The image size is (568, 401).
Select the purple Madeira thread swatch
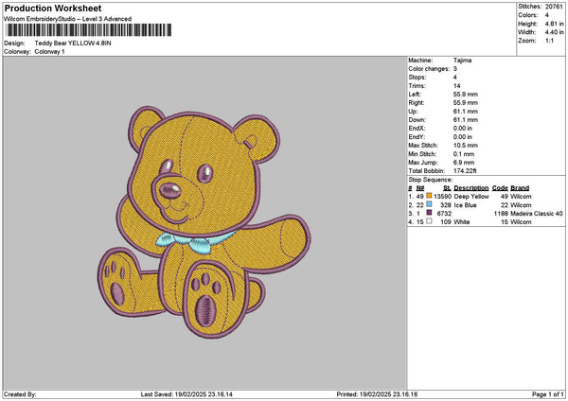click(x=429, y=213)
